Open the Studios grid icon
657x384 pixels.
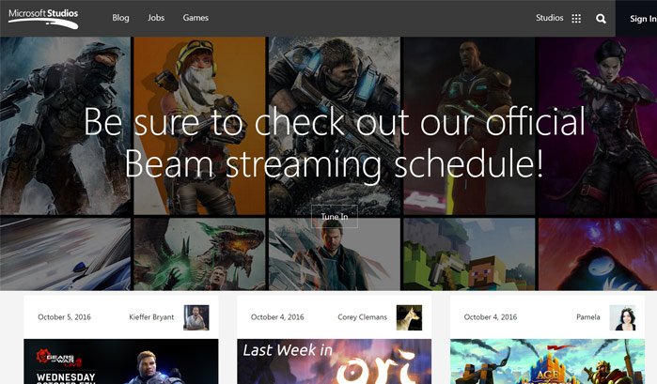pos(576,18)
